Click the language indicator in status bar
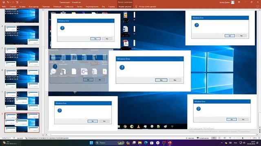 coord(20,138)
